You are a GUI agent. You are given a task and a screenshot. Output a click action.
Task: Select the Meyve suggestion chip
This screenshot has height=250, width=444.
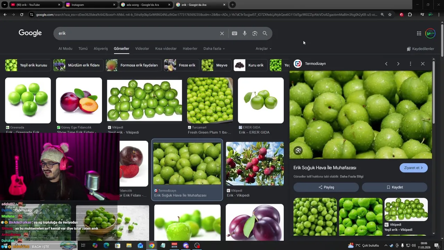[x=216, y=65]
